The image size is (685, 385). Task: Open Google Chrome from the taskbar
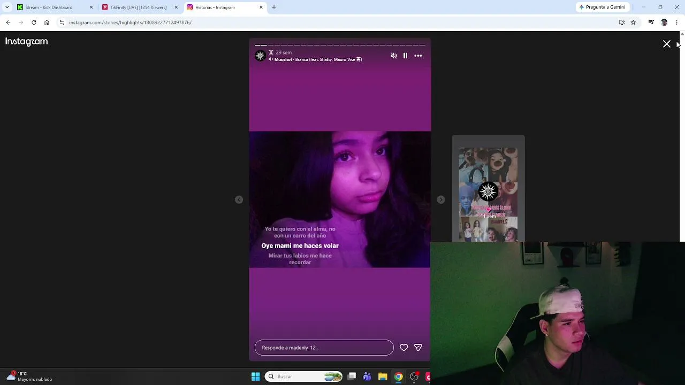click(x=399, y=376)
